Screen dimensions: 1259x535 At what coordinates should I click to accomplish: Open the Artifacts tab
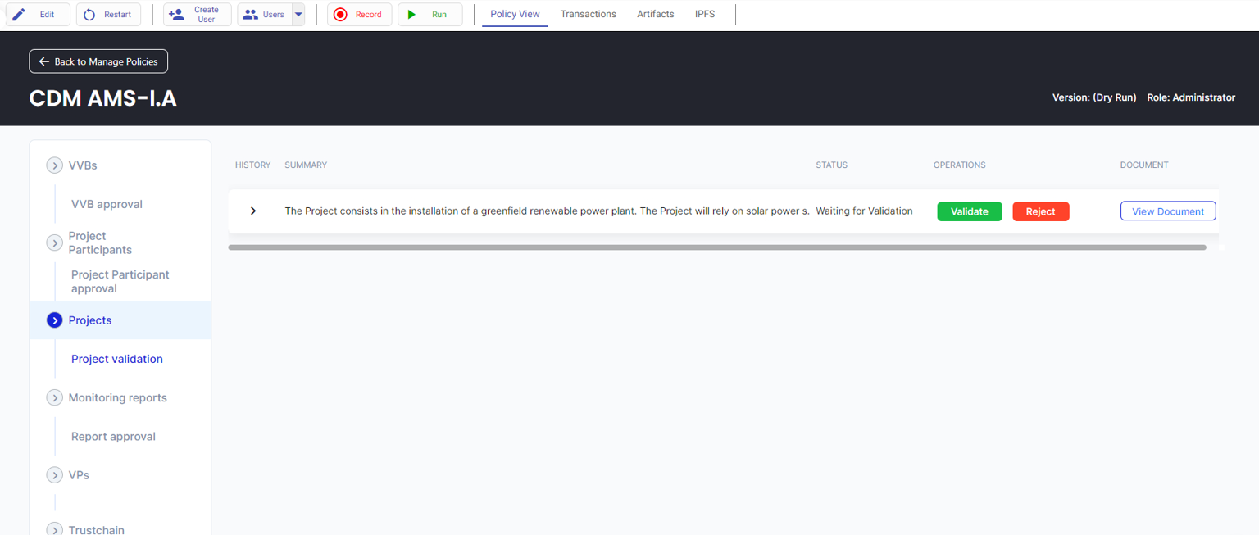point(655,14)
